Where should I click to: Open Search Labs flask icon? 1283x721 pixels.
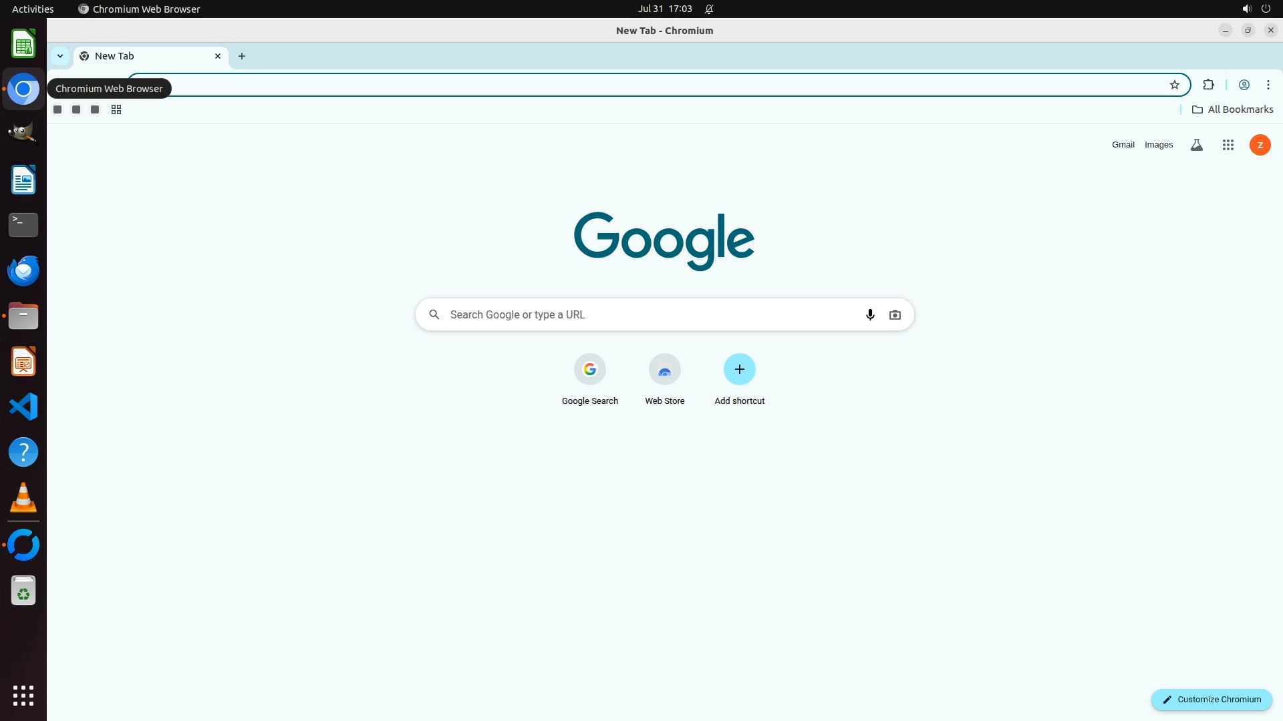1197,145
